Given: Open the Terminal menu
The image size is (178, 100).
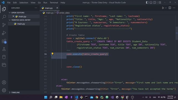Looking at the screenshot, I should tap(54, 2).
